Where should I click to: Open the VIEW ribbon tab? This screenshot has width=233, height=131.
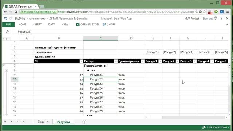tap(65, 24)
